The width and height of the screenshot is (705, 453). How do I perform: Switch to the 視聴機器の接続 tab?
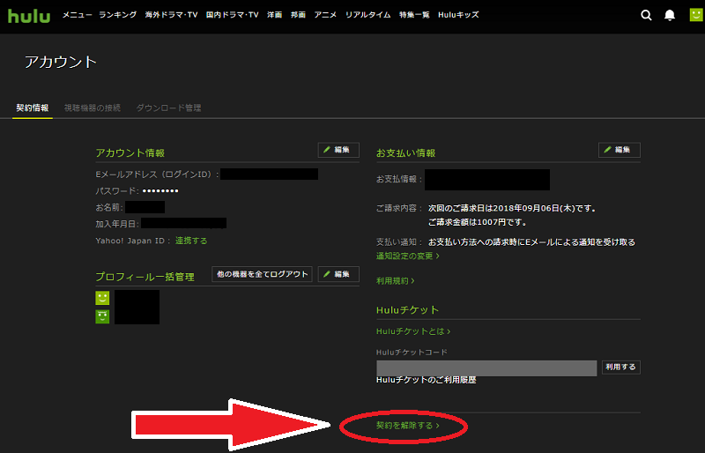point(93,108)
